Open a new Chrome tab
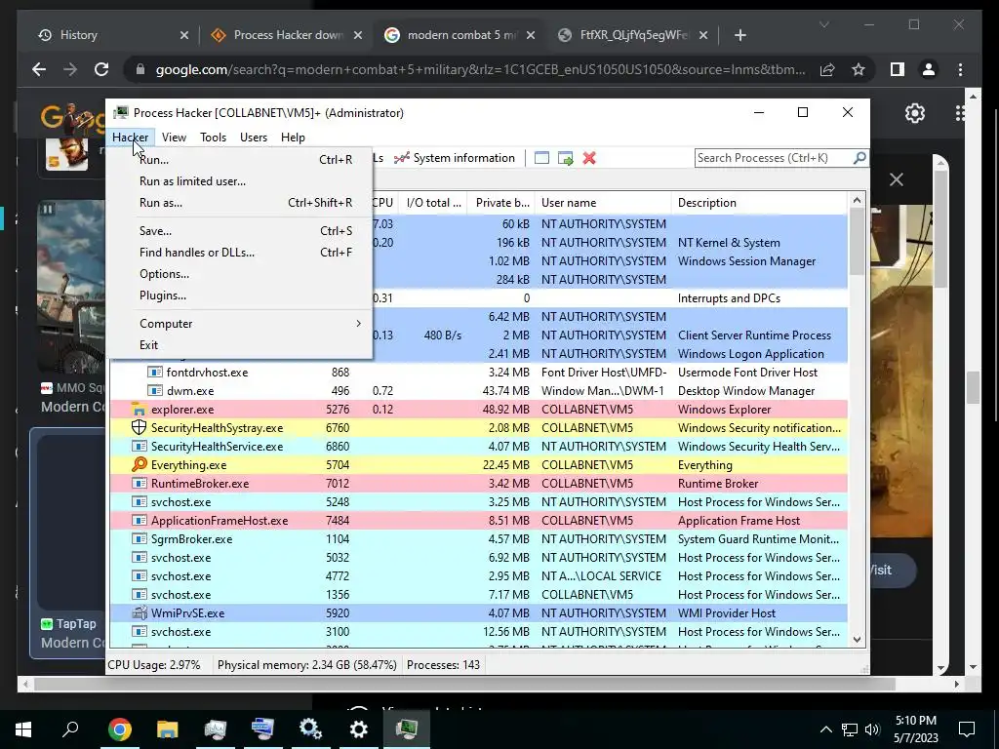The width and height of the screenshot is (999, 749). tap(739, 35)
